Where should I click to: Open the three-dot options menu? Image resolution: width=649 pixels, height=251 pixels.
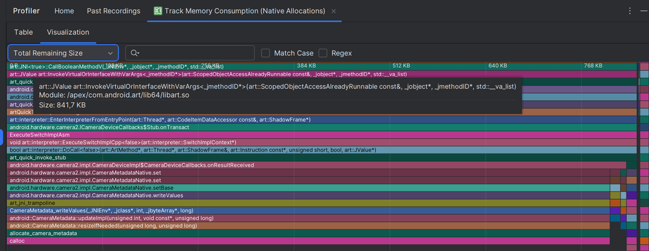click(630, 11)
